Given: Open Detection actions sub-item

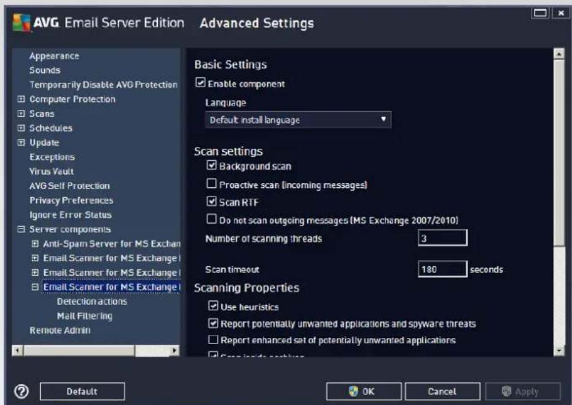Looking at the screenshot, I should pyautogui.click(x=92, y=301).
